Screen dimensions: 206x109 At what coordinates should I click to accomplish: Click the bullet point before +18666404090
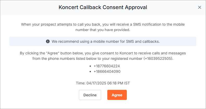click(x=90, y=72)
